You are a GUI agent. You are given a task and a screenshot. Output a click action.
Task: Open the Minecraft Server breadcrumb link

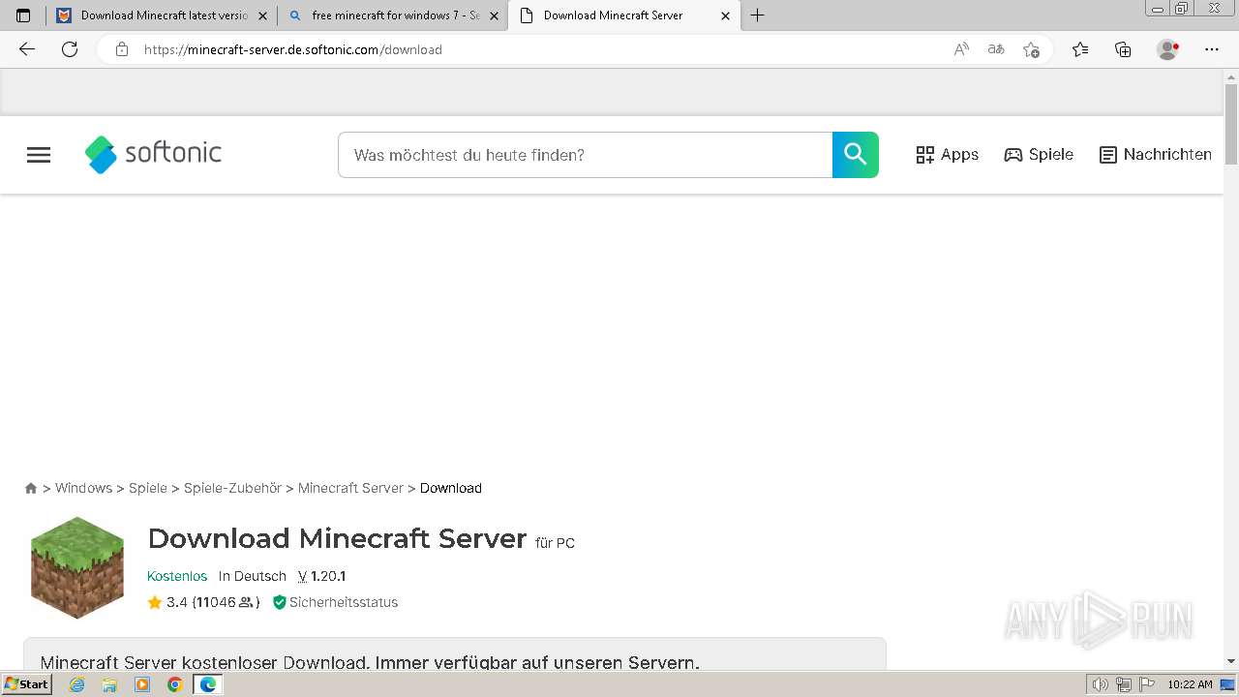pos(350,488)
